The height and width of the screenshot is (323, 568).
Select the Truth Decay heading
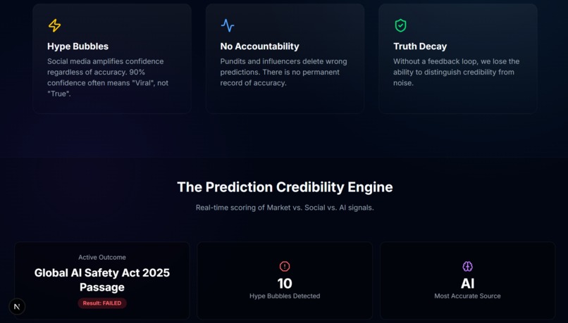(x=420, y=46)
